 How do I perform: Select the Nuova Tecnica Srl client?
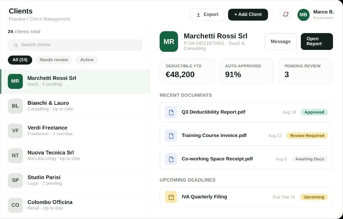[x=75, y=156]
